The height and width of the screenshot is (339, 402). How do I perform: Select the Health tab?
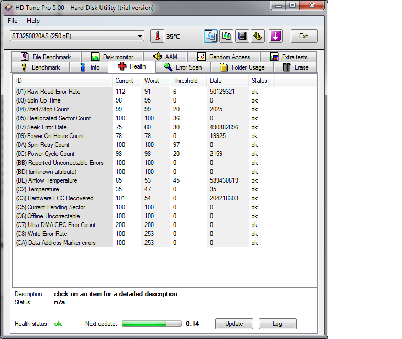(132, 66)
